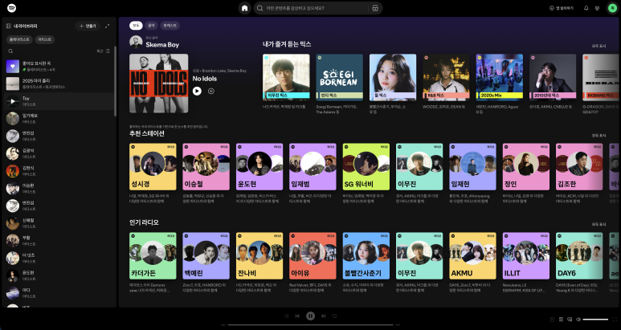The image size is (621, 330).
Task: Open the 최근 sort list dropdown
Action: [104, 51]
